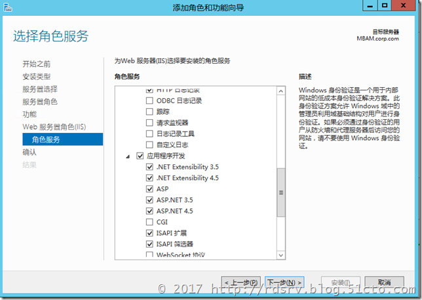Toggle the ISAPI 筛选器 checkbox
The width and height of the screenshot is (422, 300).
pyautogui.click(x=149, y=244)
